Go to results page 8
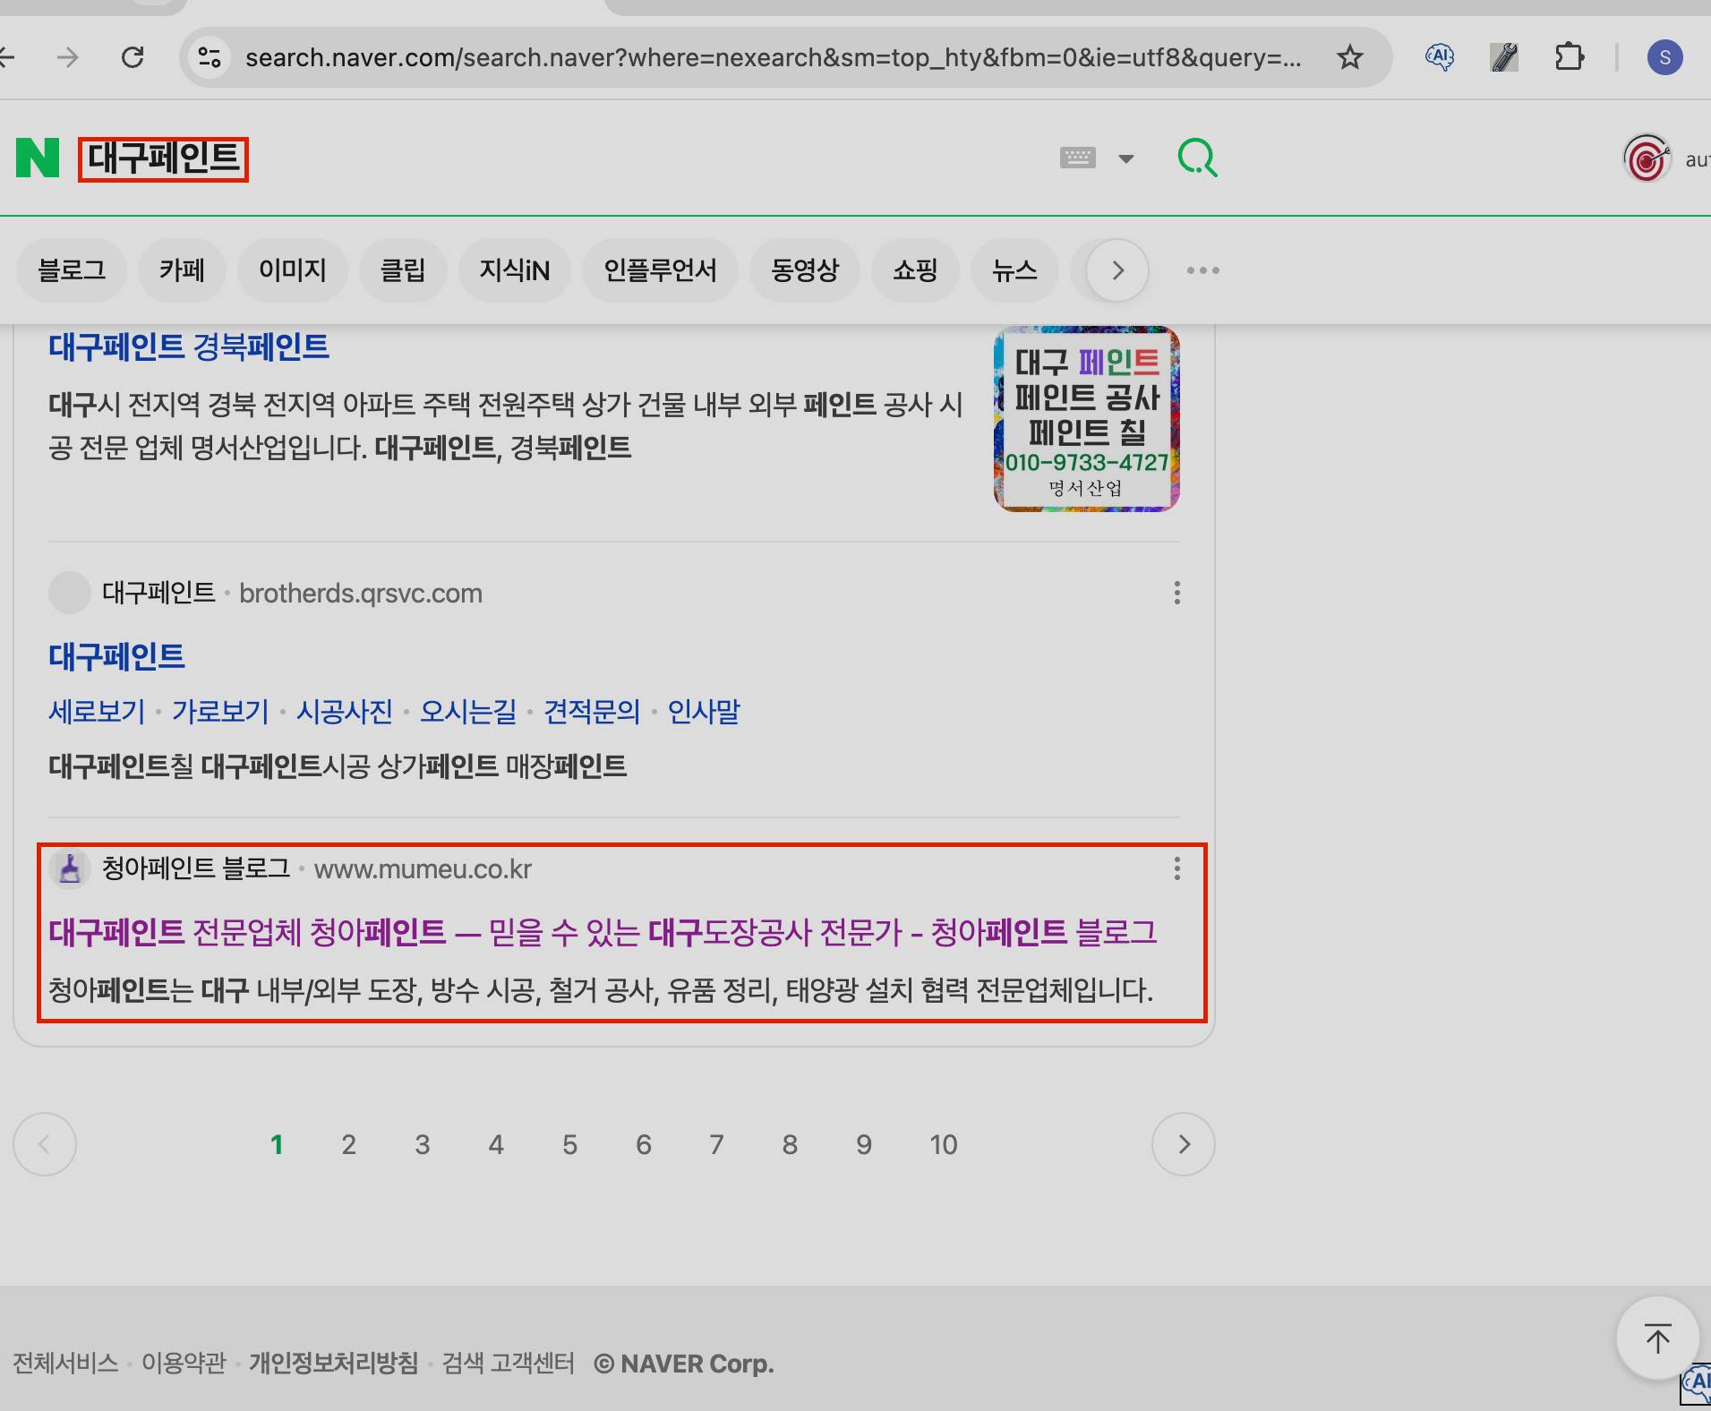Image resolution: width=1711 pixels, height=1411 pixels. coord(790,1145)
